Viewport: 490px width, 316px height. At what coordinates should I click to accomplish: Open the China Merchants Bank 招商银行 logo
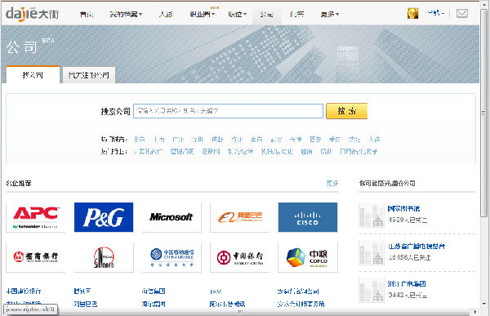coord(36,257)
